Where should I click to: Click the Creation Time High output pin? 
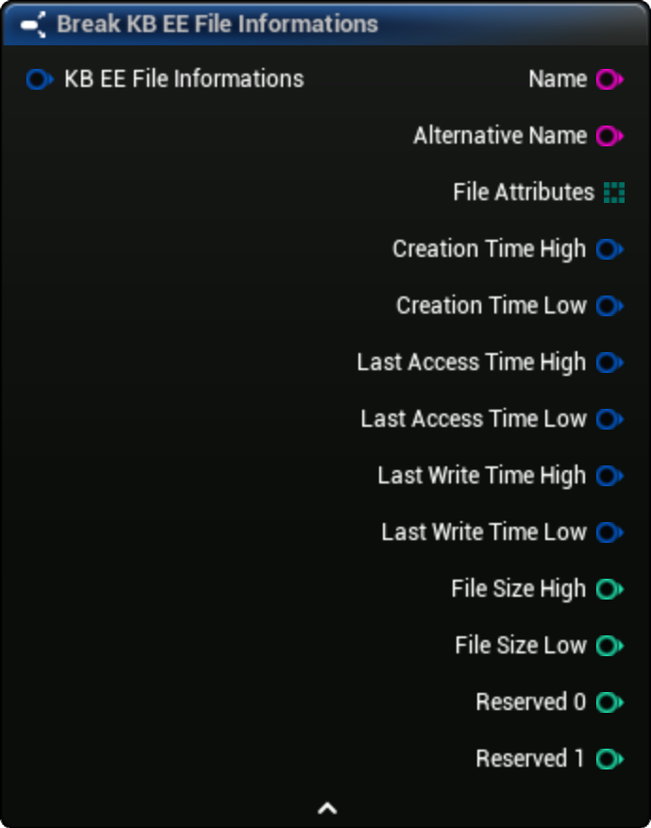pyautogui.click(x=609, y=249)
